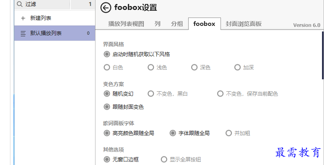
Task: Select the 浅色 style option
Action: [151, 67]
